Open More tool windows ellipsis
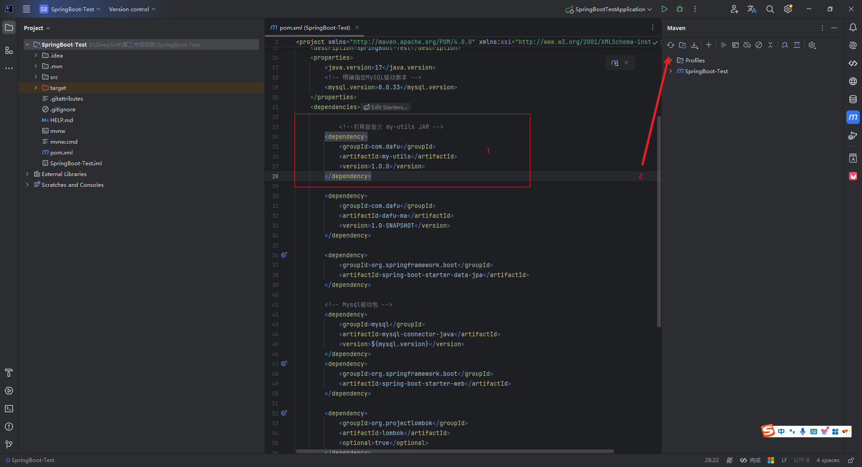Viewport: 862px width, 467px height. click(9, 68)
